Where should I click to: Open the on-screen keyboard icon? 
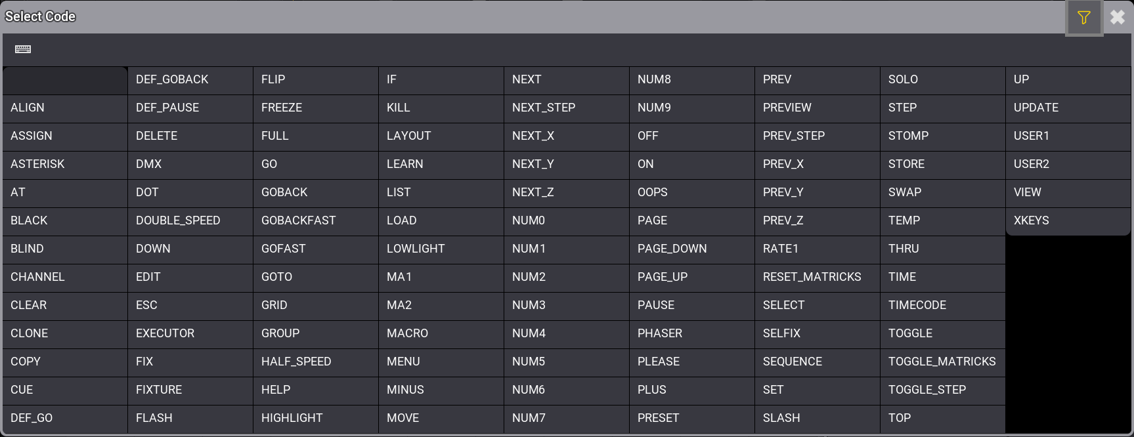click(23, 49)
